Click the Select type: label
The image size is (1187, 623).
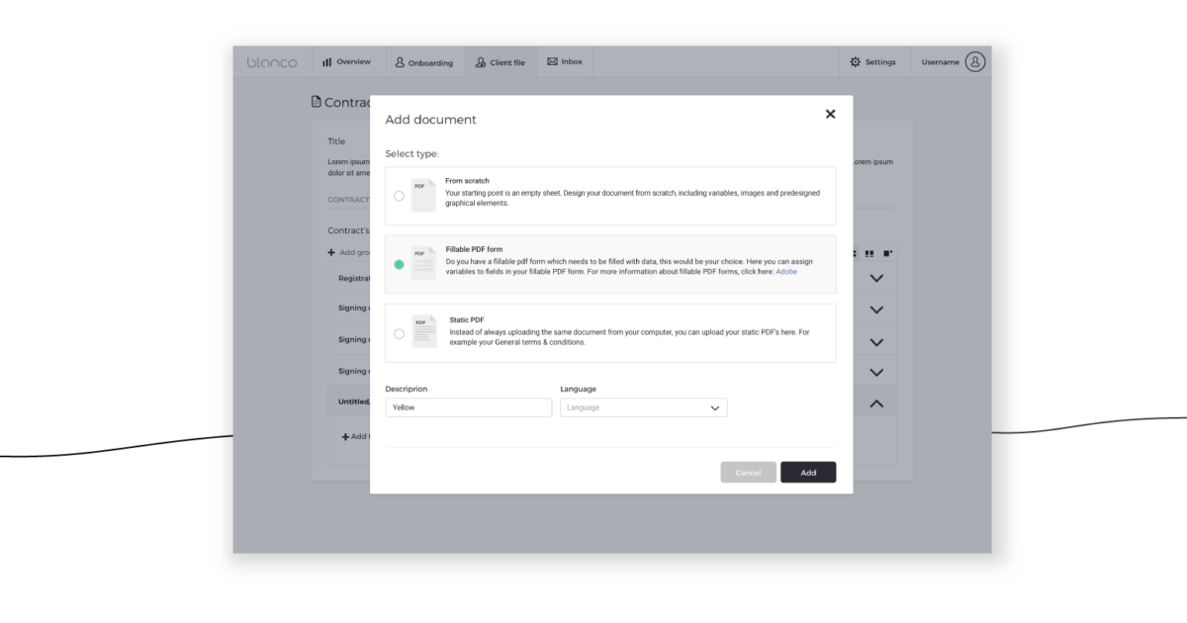click(411, 154)
